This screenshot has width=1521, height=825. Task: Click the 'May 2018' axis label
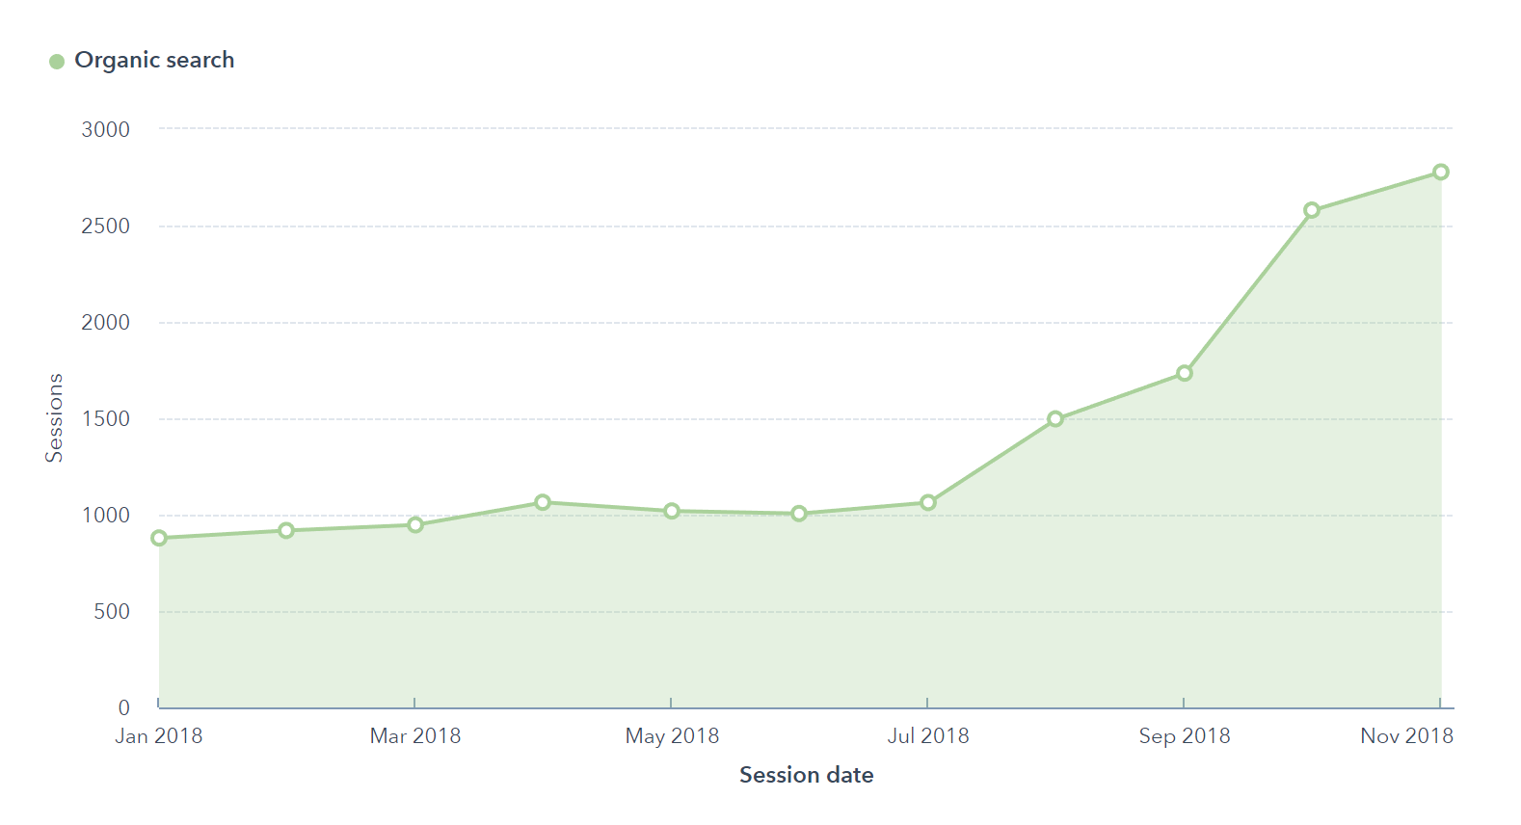click(x=672, y=736)
